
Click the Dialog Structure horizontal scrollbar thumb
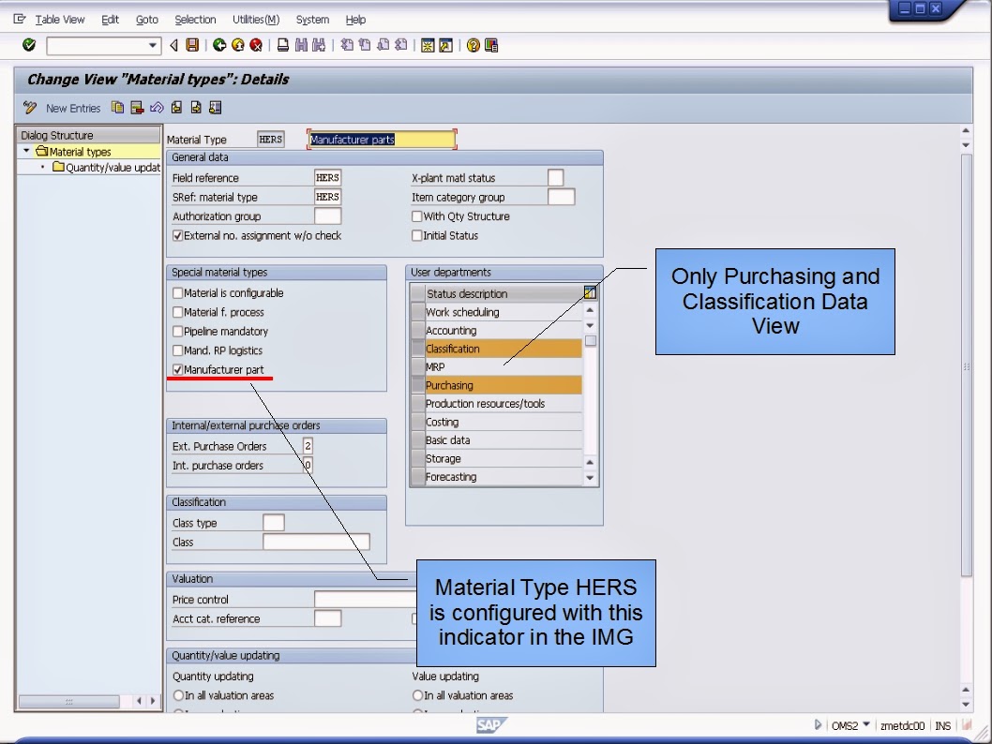(69, 701)
